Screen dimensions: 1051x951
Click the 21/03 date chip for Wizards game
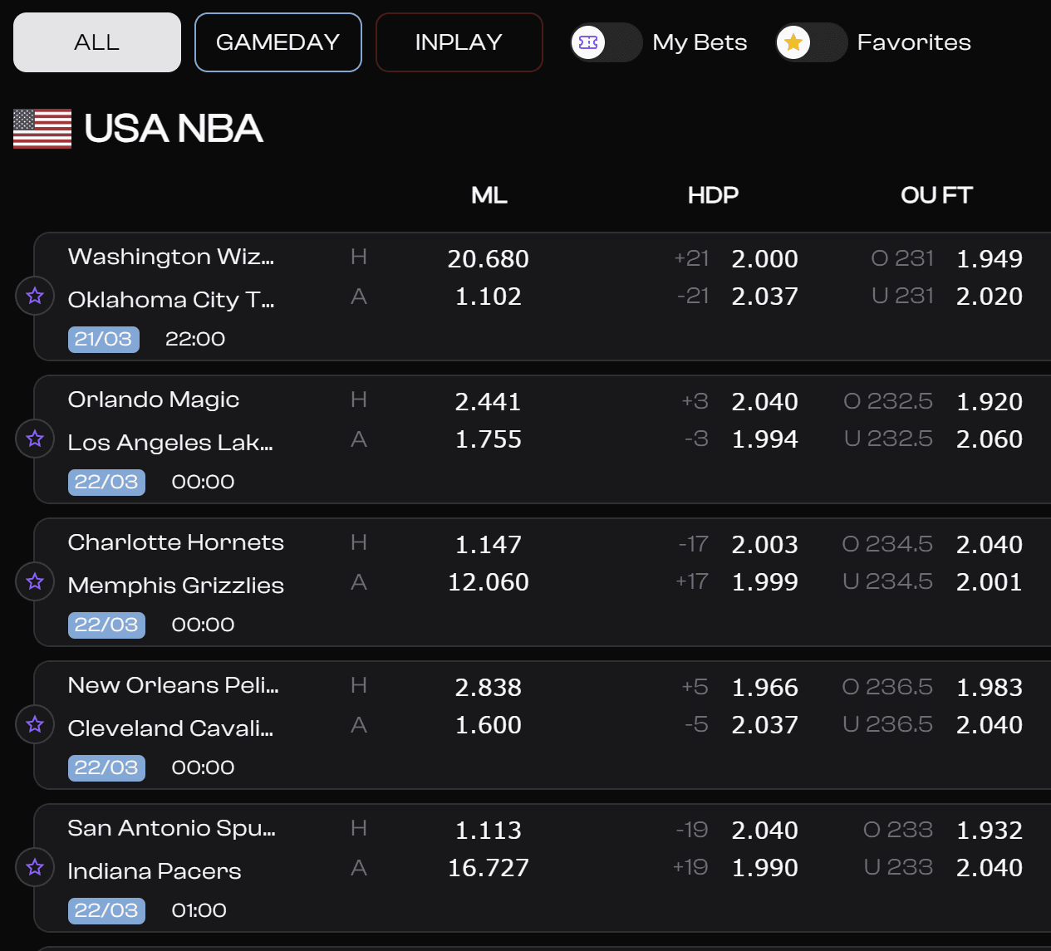(x=103, y=339)
